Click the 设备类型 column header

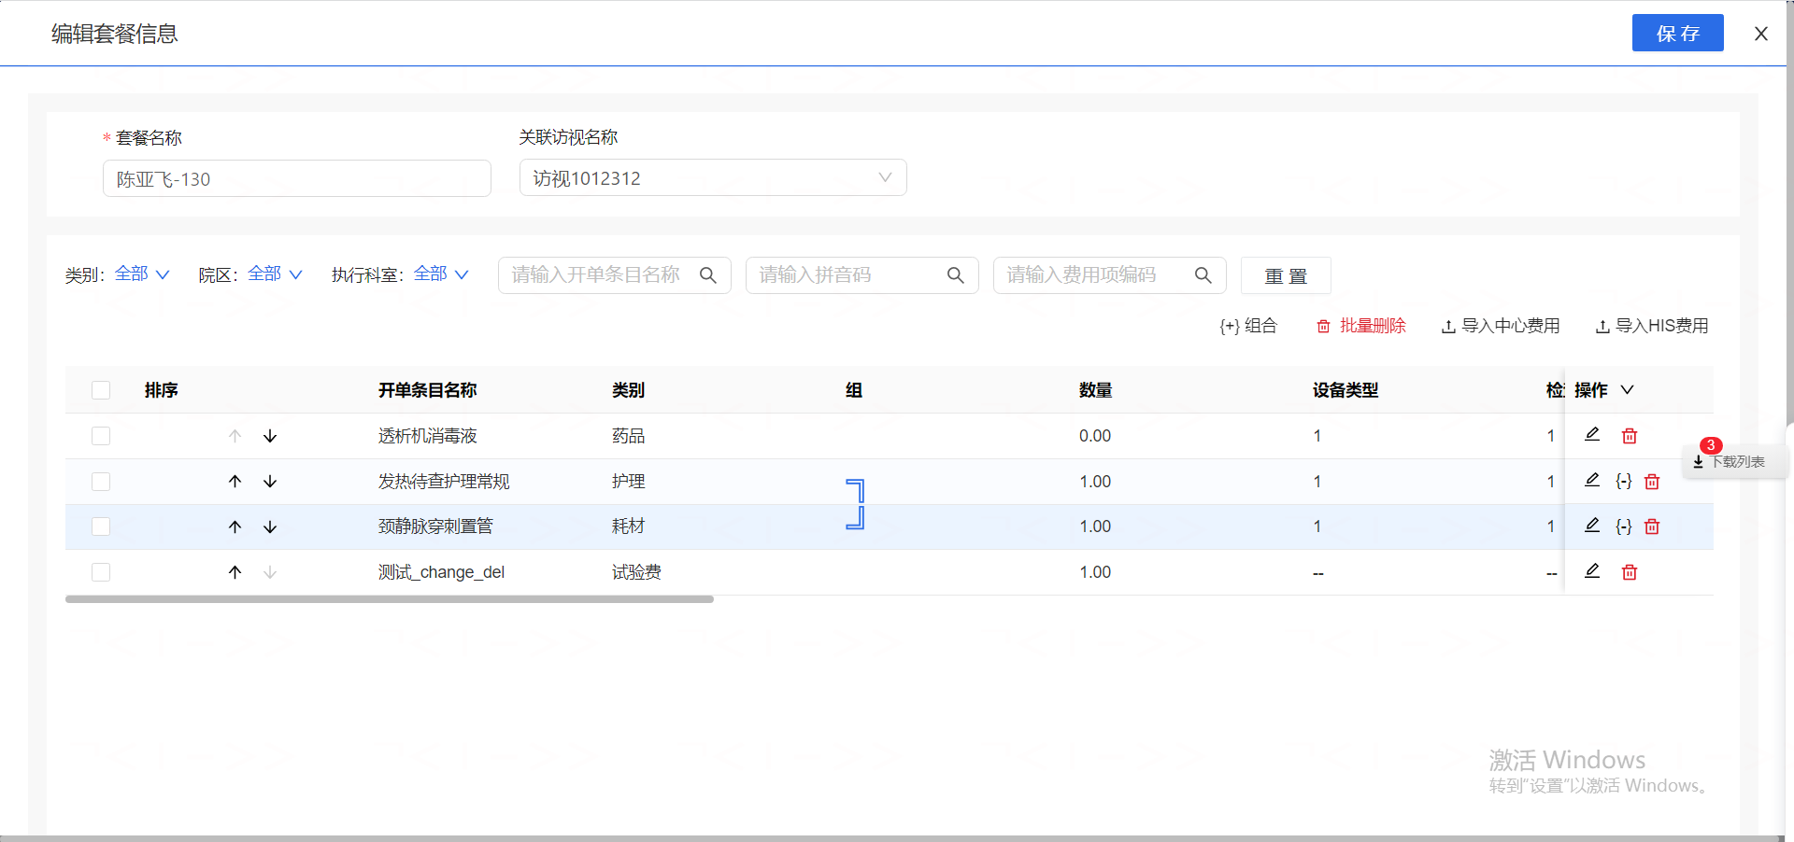pos(1345,390)
